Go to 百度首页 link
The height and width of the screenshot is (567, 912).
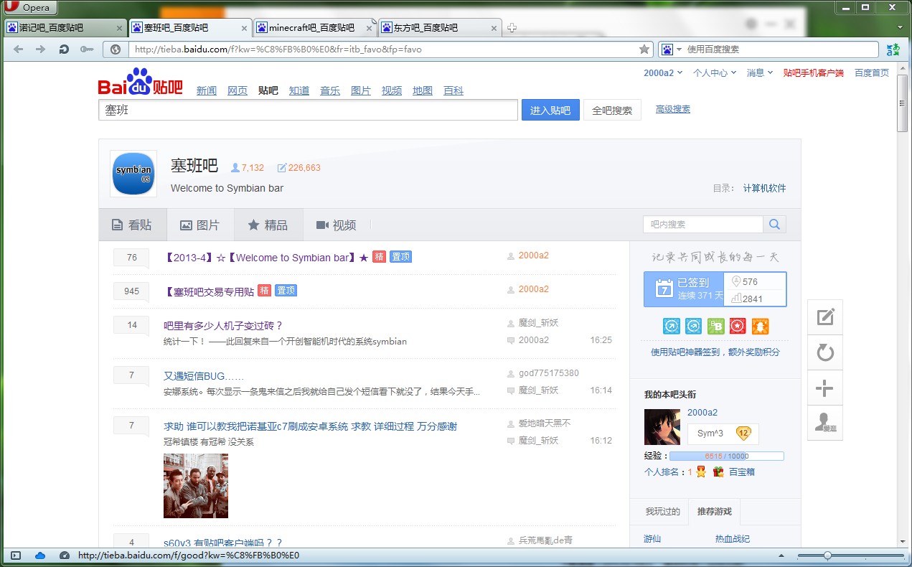pyautogui.click(x=872, y=72)
